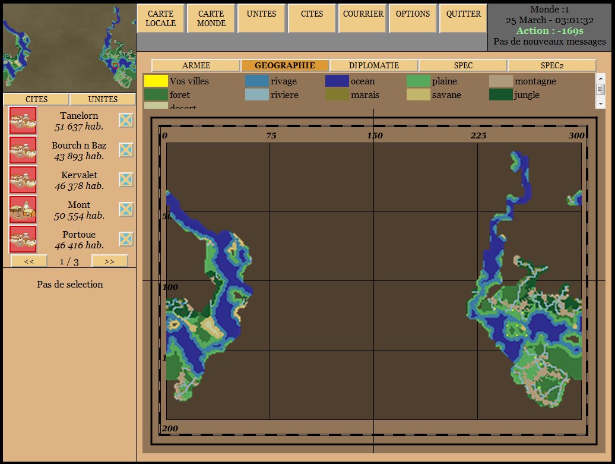The image size is (615, 464).
Task: Select the UNITES tab in the left panel
Action: pyautogui.click(x=103, y=99)
